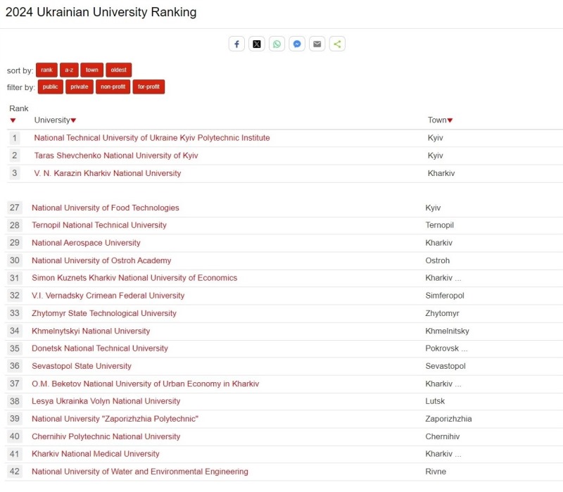The image size is (563, 492).
Task: Click the Town column sort arrow
Action: pos(450,120)
